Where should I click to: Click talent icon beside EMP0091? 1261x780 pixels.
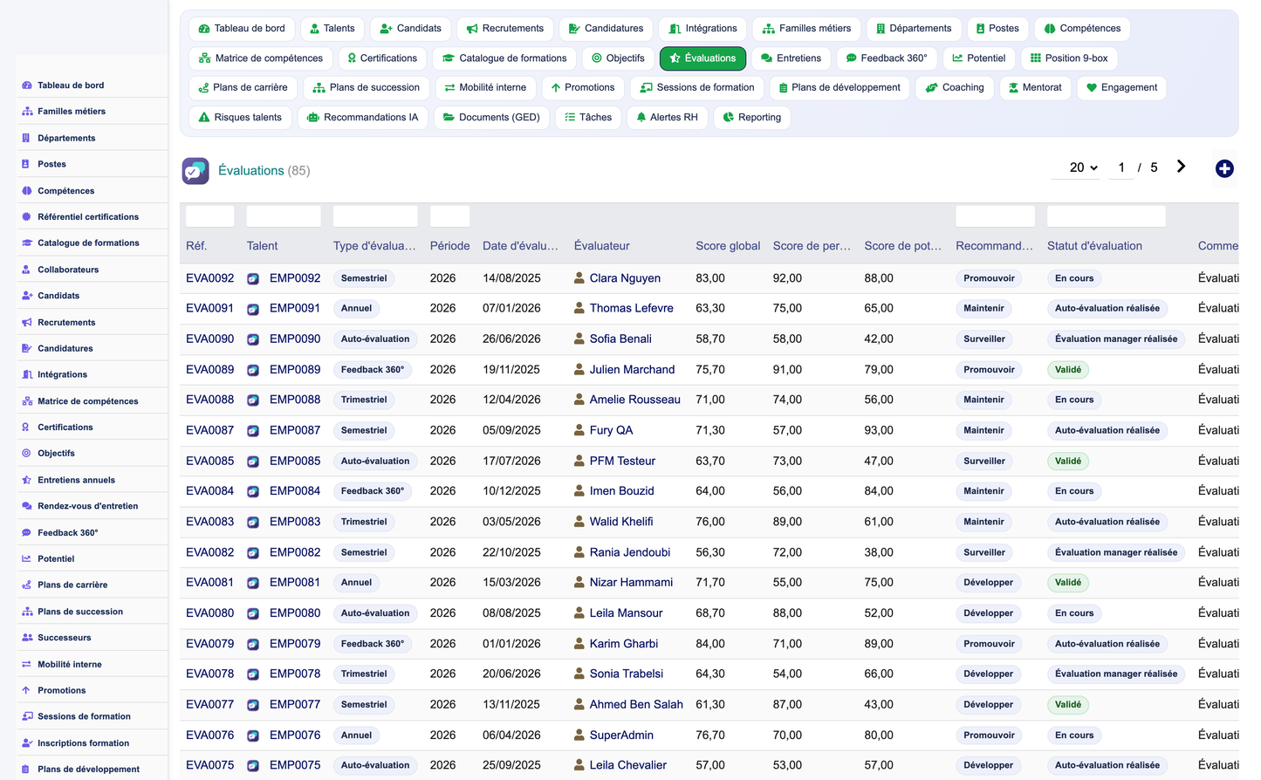253,309
